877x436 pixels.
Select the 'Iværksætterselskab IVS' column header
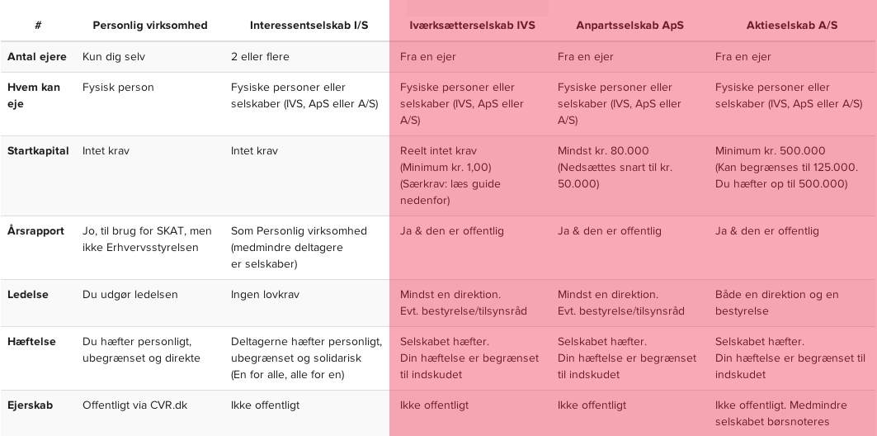coord(472,26)
